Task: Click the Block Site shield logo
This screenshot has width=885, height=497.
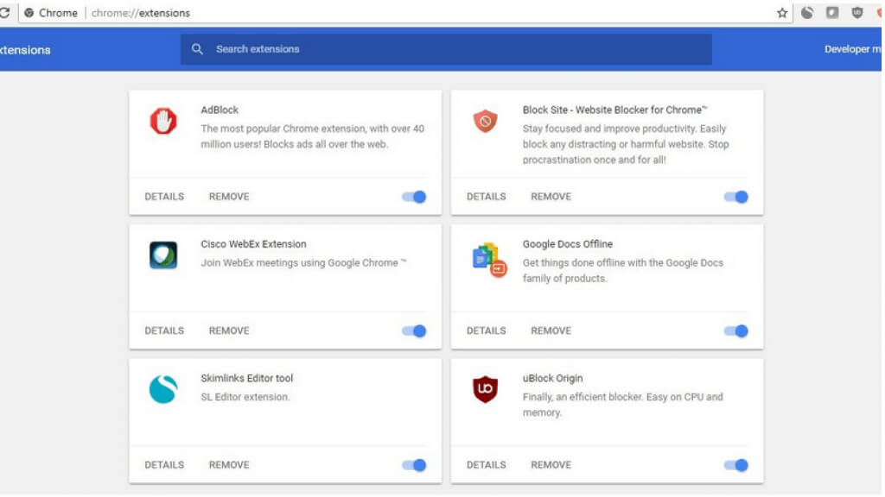Action: (485, 121)
